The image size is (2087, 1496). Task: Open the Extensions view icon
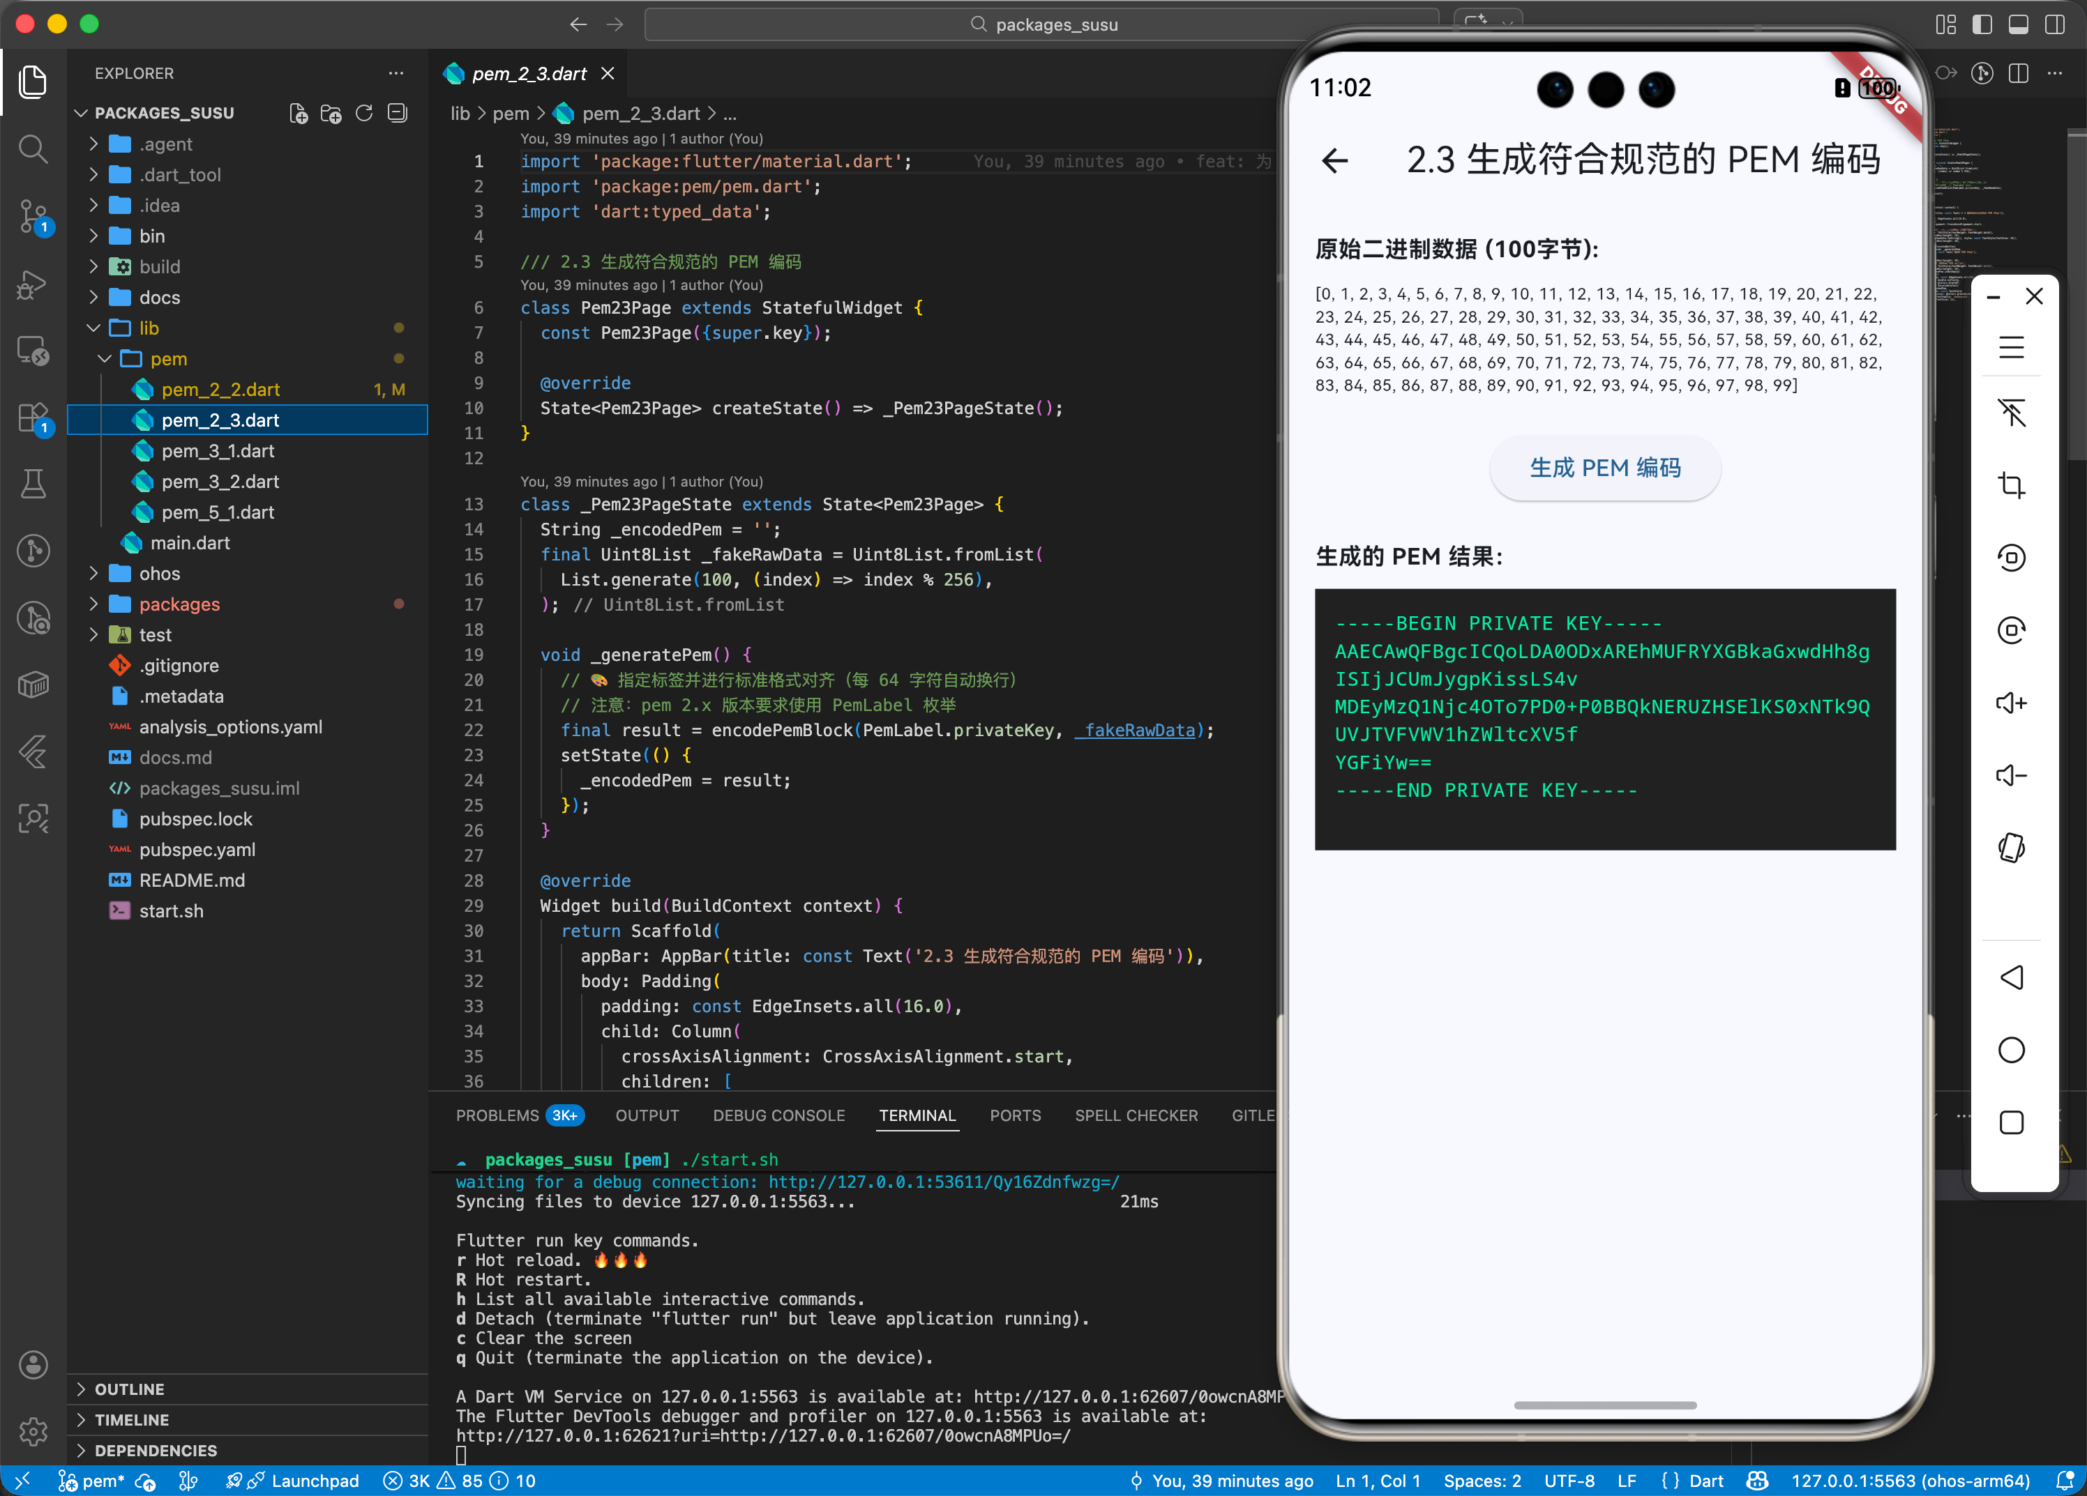(x=33, y=418)
